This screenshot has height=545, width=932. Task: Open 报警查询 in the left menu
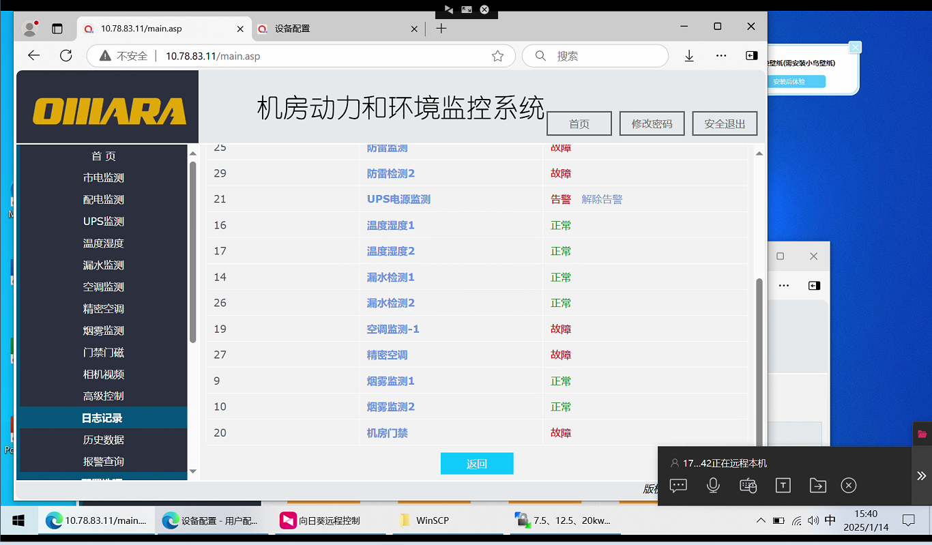[104, 462]
